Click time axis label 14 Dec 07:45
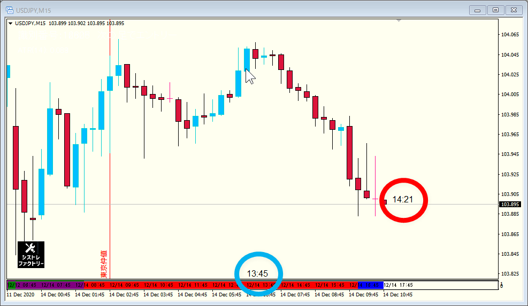528x306 pixels. (295, 295)
